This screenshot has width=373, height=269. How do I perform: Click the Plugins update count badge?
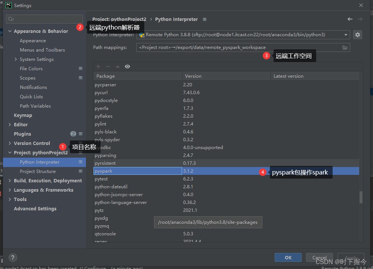pyautogui.click(x=73, y=134)
